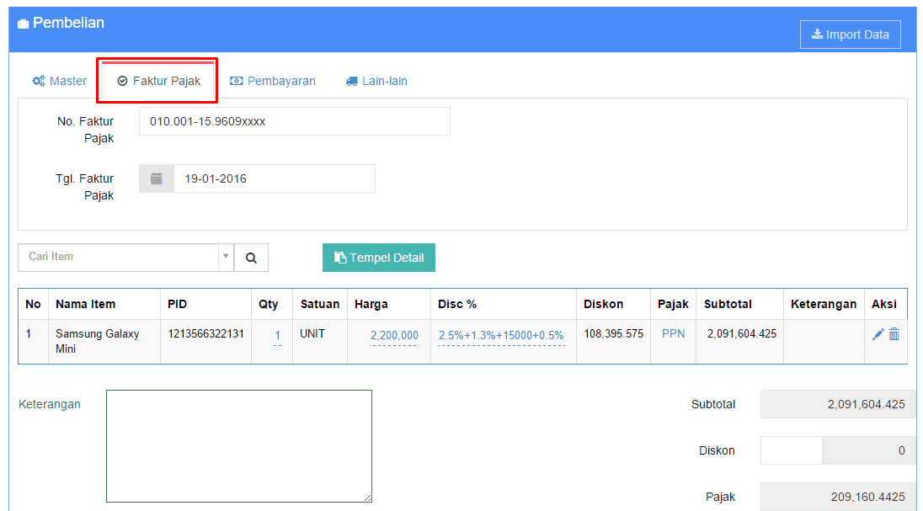Open the Master tab
923x511 pixels.
(x=59, y=81)
